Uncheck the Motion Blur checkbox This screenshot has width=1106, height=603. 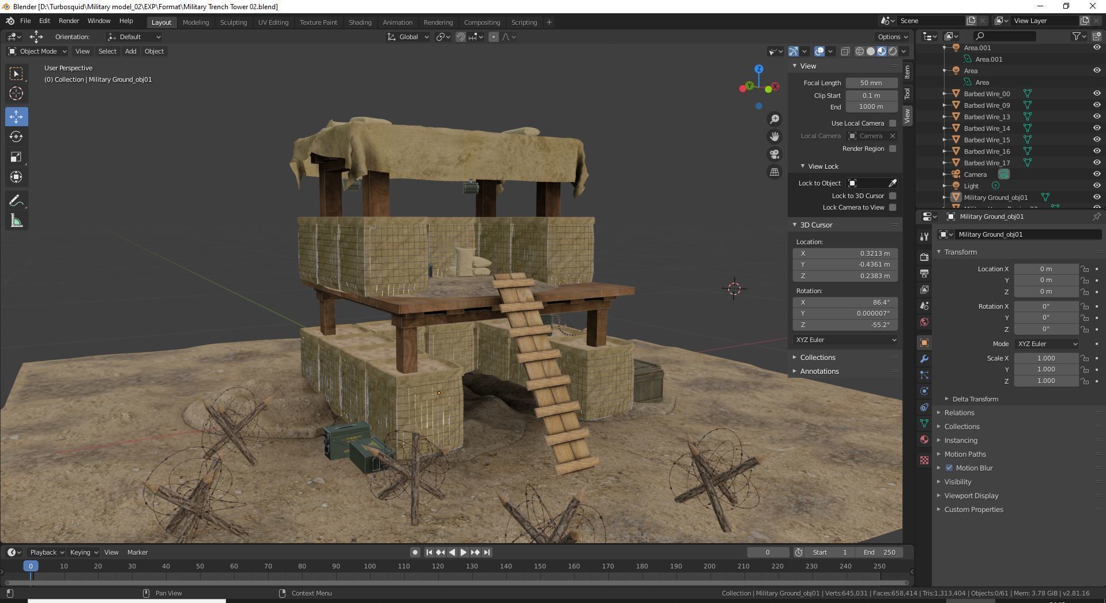pyautogui.click(x=949, y=468)
